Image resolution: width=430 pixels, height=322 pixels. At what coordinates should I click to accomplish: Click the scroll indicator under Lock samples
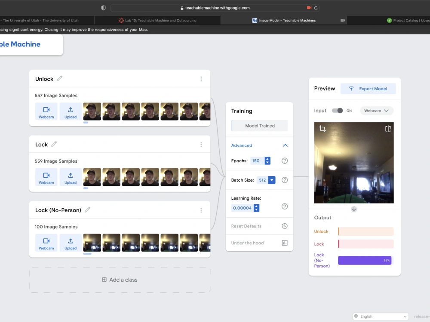coord(86,188)
